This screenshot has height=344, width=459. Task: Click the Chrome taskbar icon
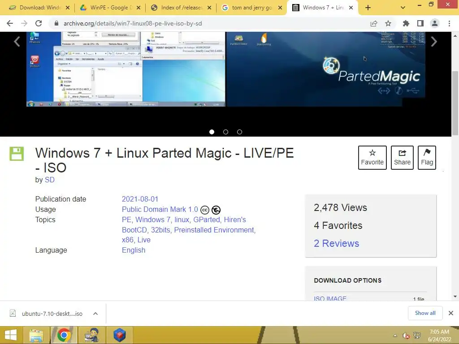pyautogui.click(x=64, y=335)
